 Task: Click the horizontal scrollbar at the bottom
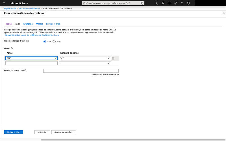(133, 140)
